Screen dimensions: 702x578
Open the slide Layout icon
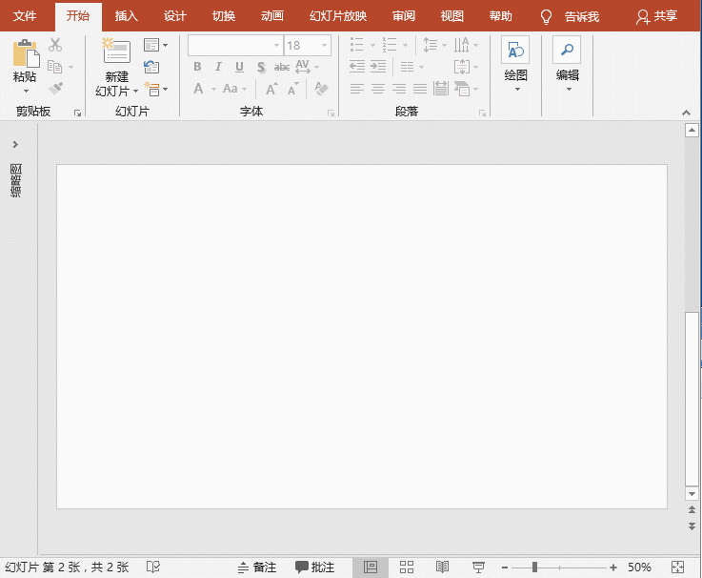pyautogui.click(x=151, y=45)
